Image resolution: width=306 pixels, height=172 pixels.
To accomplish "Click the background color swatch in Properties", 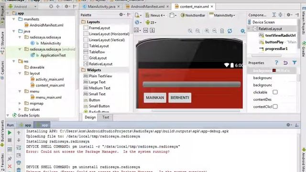I will [x=274, y=70].
